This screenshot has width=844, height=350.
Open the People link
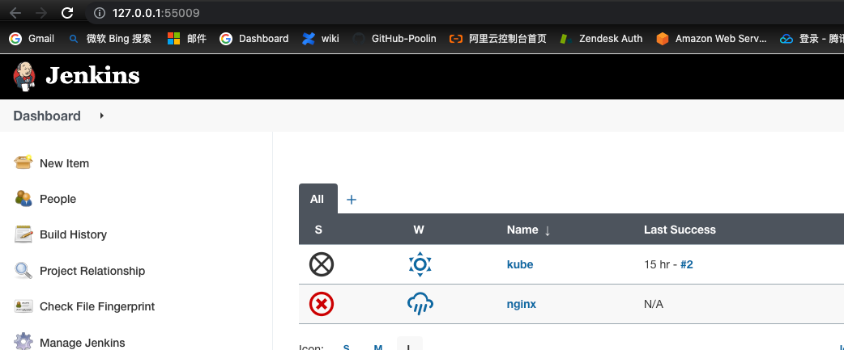click(58, 199)
